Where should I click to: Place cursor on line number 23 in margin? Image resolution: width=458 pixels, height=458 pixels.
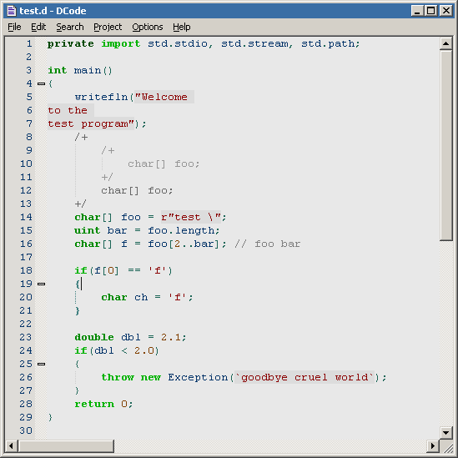click(26, 337)
